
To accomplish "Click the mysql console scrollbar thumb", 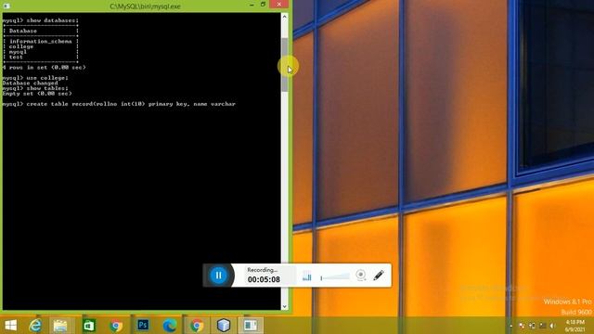I will tap(285, 64).
